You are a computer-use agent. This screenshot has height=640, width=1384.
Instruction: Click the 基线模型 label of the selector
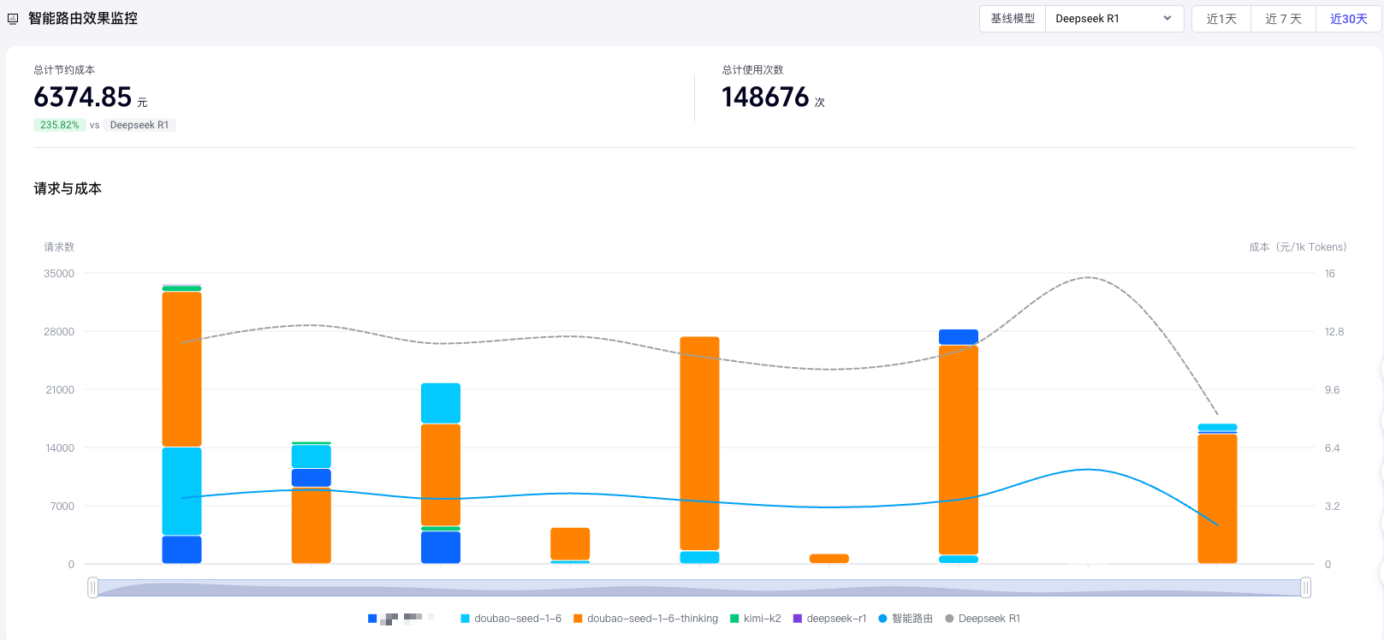1013,19
